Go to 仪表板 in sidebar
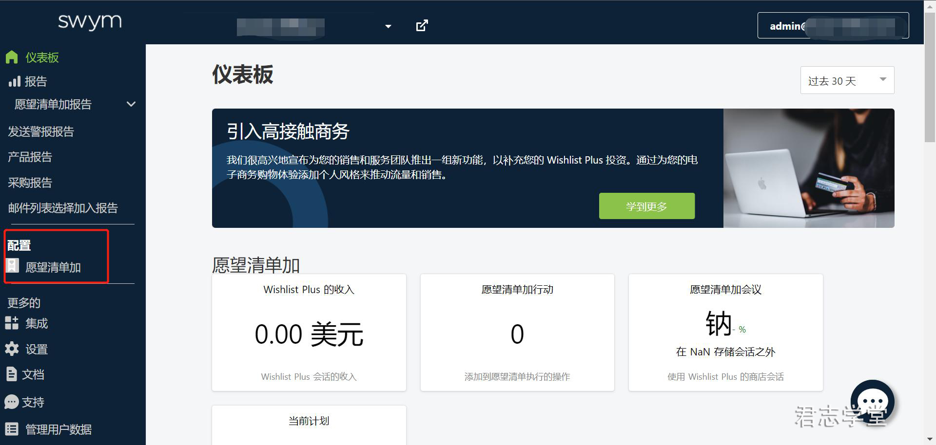 42,57
